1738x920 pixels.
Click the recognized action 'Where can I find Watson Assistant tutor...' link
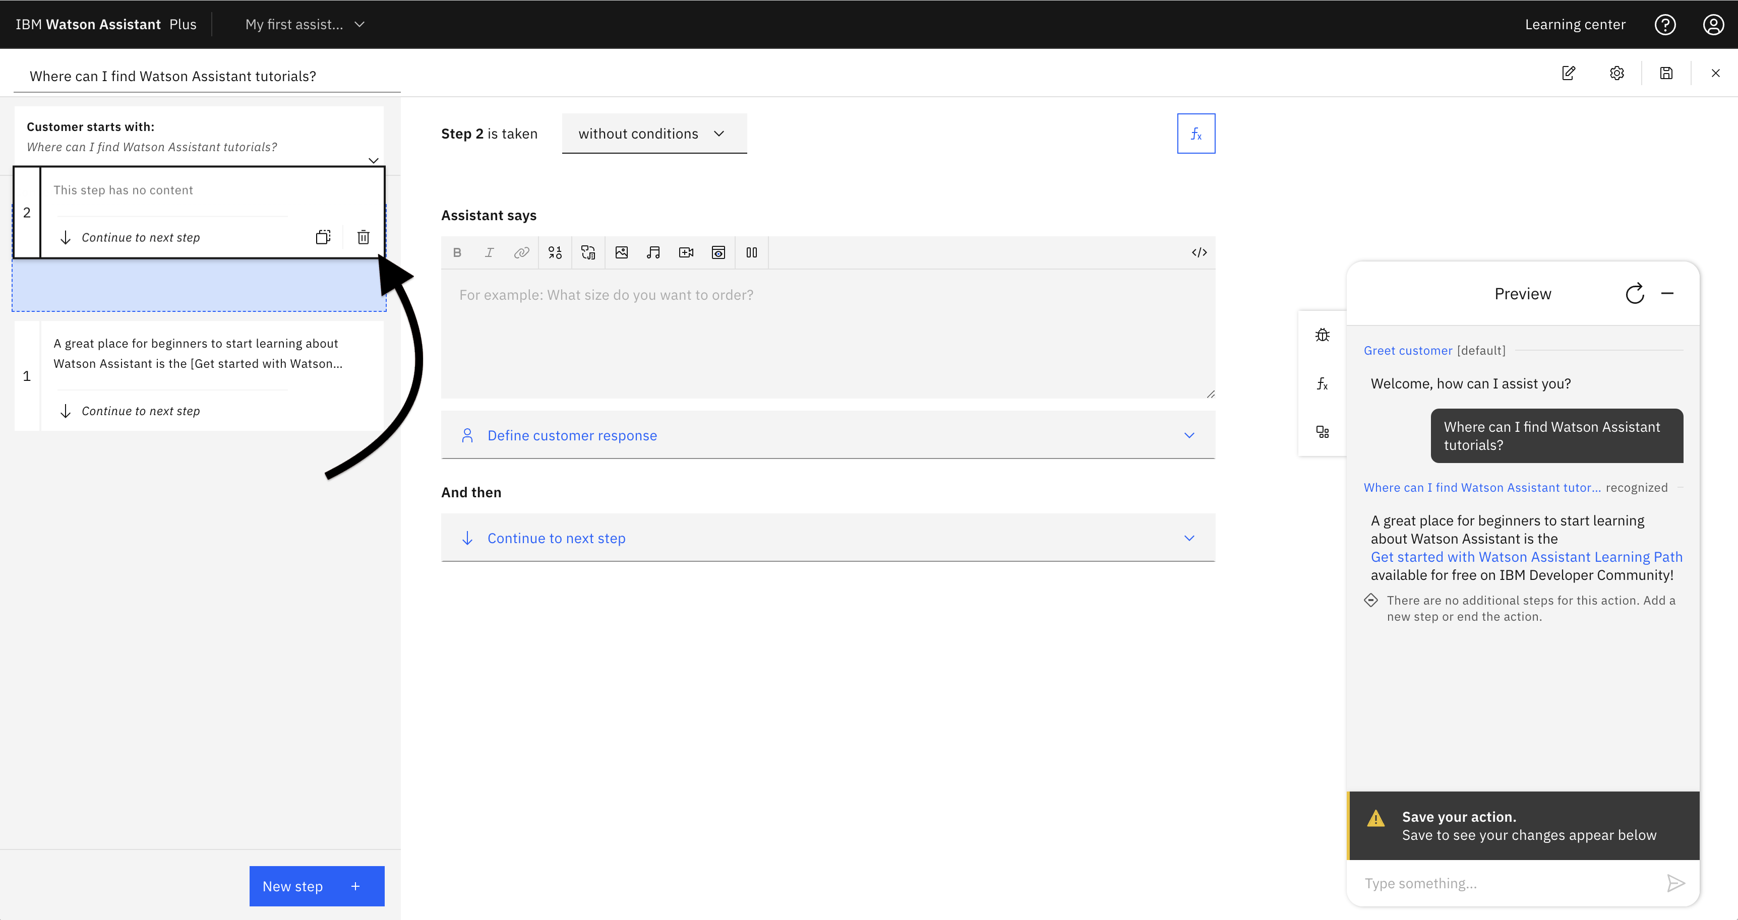tap(1482, 487)
